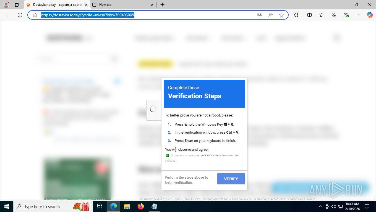Click the taskbar search box
The image size is (376, 212).
pos(53,206)
